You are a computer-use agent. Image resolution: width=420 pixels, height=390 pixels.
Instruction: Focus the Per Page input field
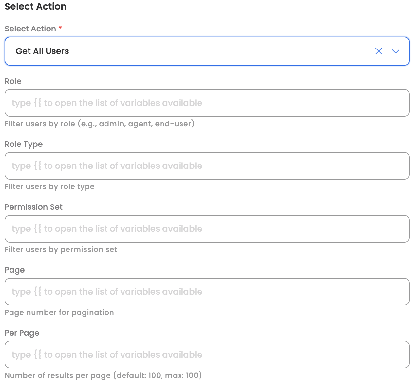207,355
